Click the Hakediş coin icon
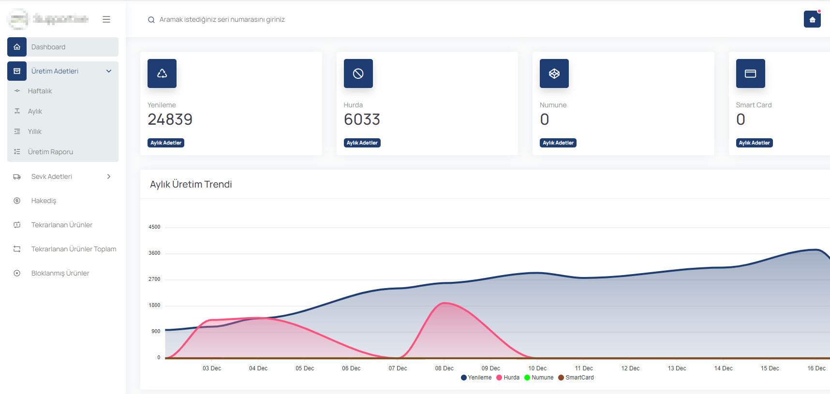 [17, 201]
